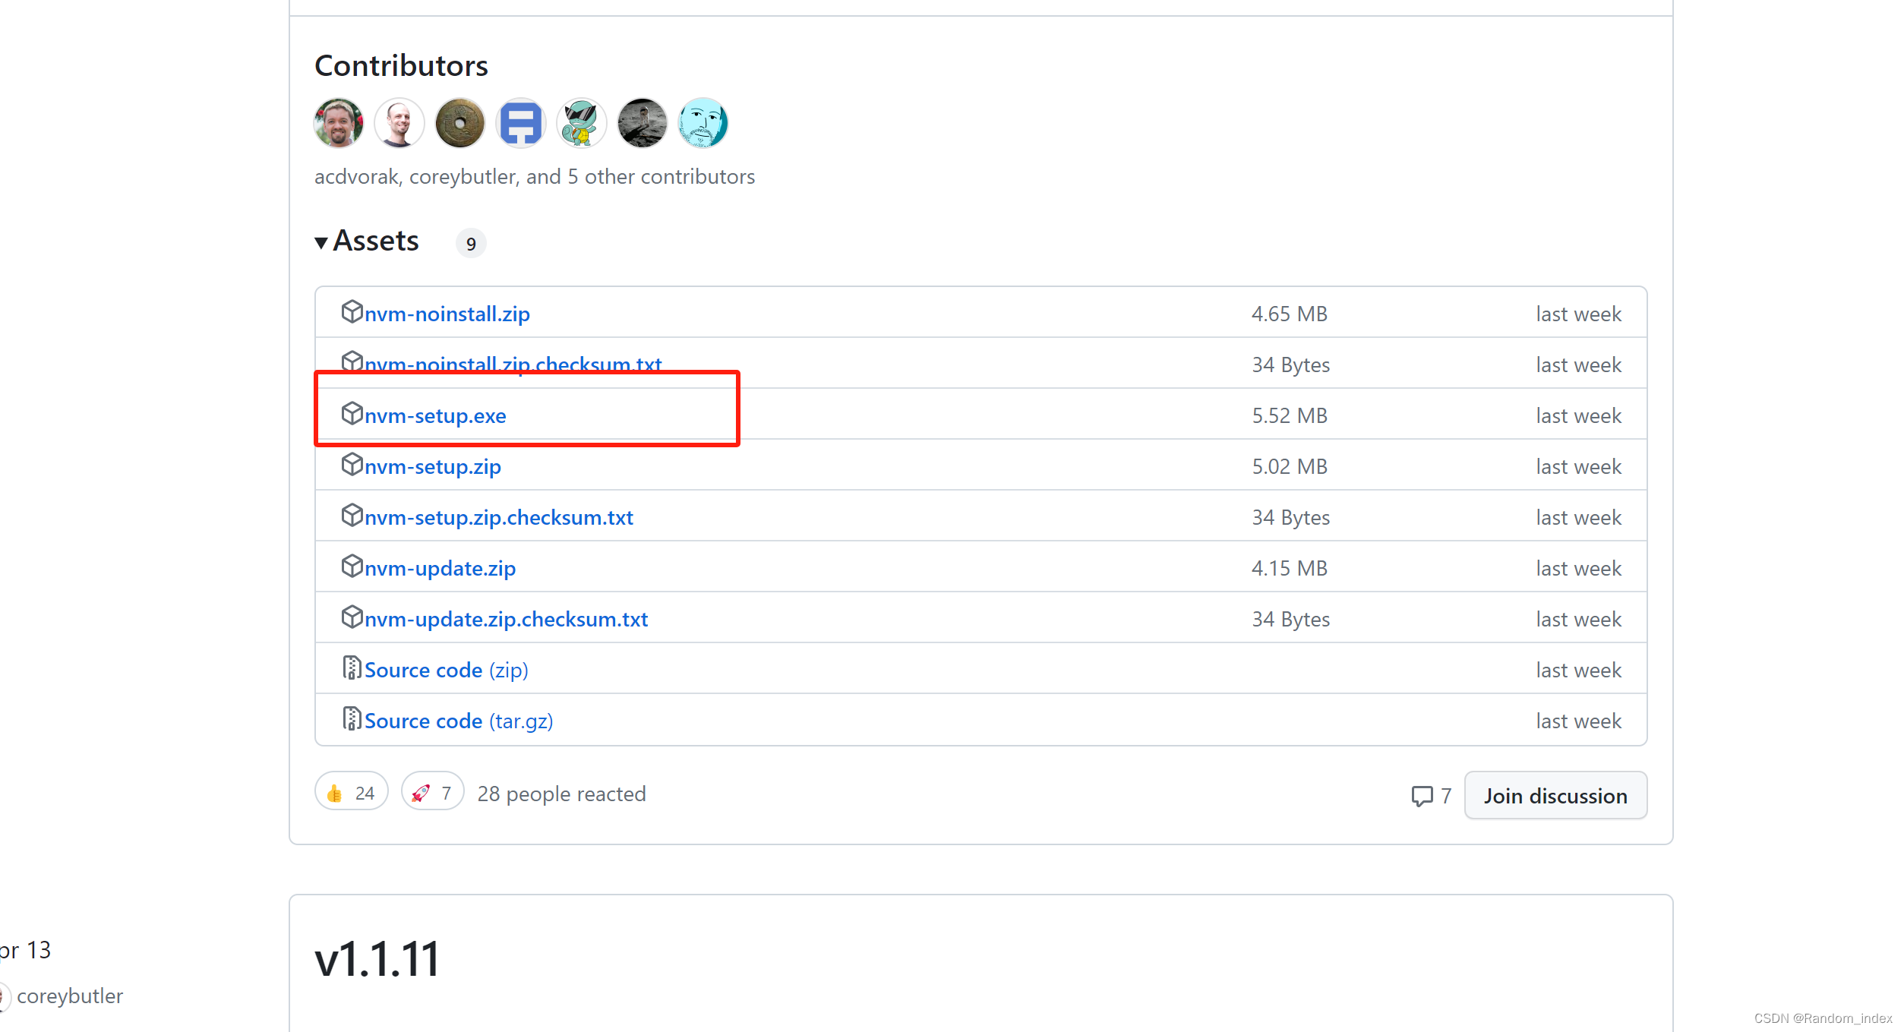Screen dimensions: 1904x1032
Task: Collapse the Assets section triangle
Action: tap(321, 242)
